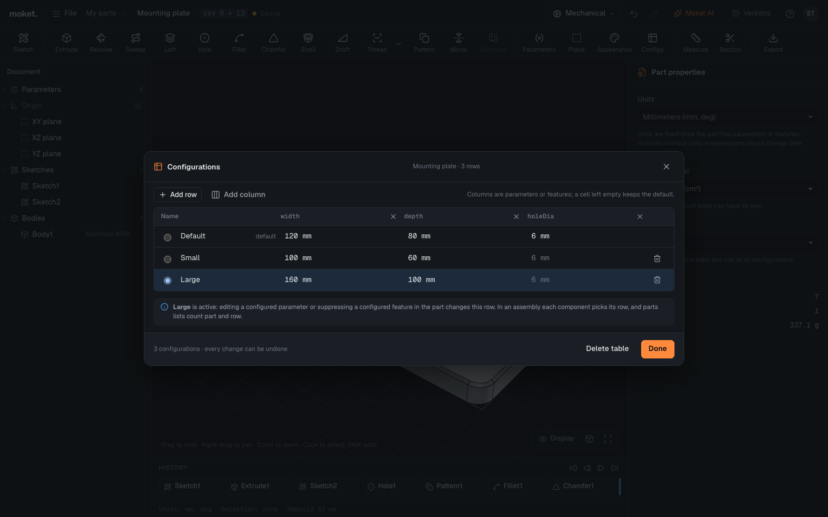Activate the Revolve tool
828x517 pixels.
point(101,43)
